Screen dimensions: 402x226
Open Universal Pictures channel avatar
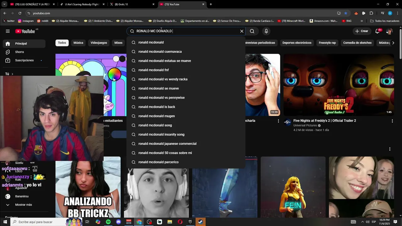(x=287, y=122)
